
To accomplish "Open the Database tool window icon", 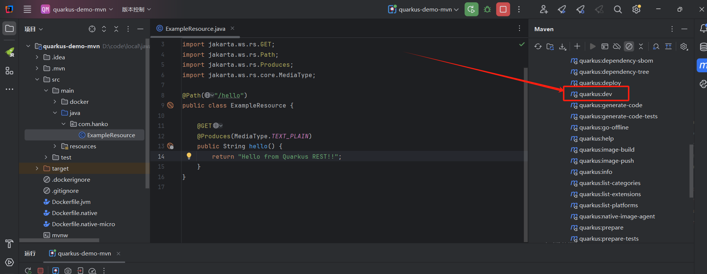I will coord(703,47).
